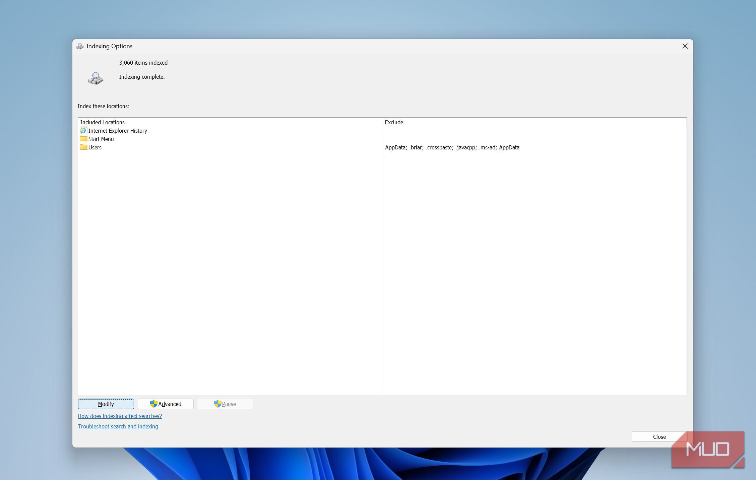
Task: Open Advanced indexing settings
Action: pos(166,404)
